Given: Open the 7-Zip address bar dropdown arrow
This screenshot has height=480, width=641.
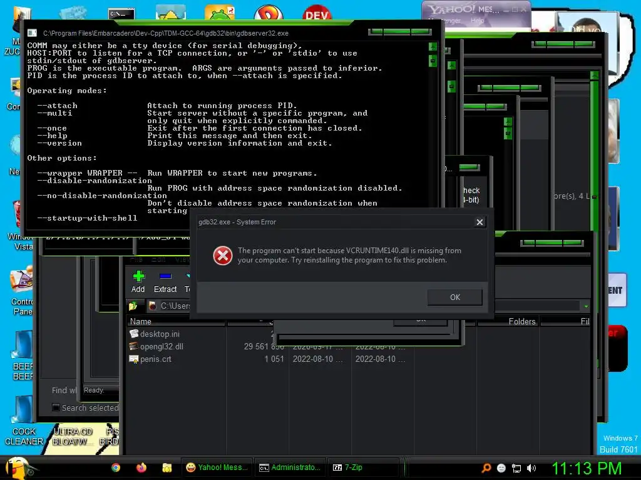Looking at the screenshot, I should click(x=586, y=306).
